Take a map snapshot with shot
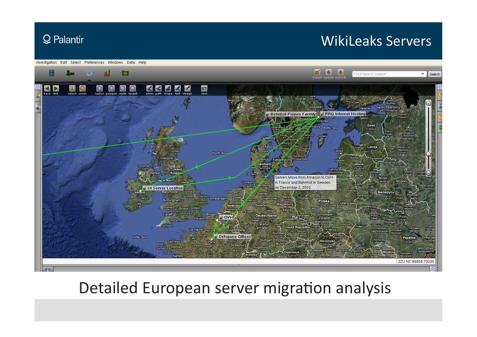Image resolution: width=477 pixels, height=337 pixels. pyautogui.click(x=204, y=89)
